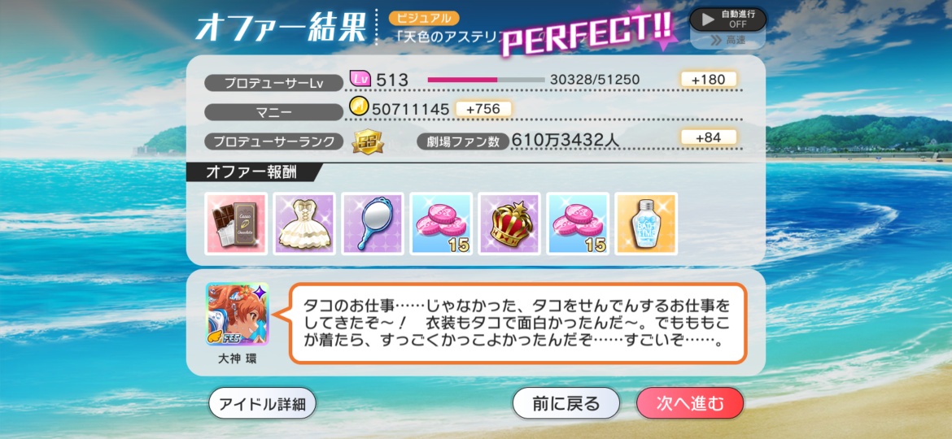Tap the ビジュアル category tag

[424, 18]
